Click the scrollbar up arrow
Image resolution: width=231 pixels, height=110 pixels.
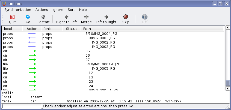[228, 28]
